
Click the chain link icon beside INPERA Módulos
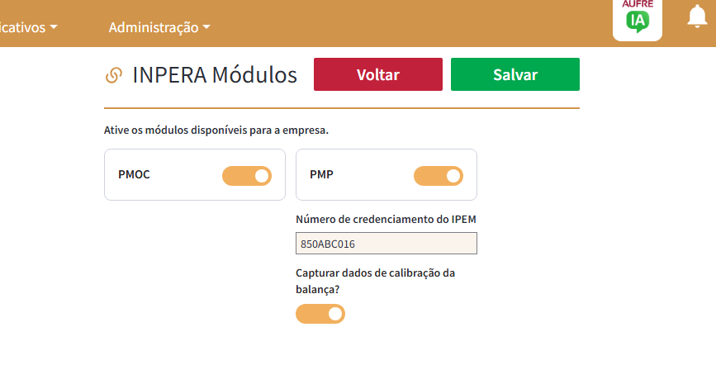(x=114, y=75)
